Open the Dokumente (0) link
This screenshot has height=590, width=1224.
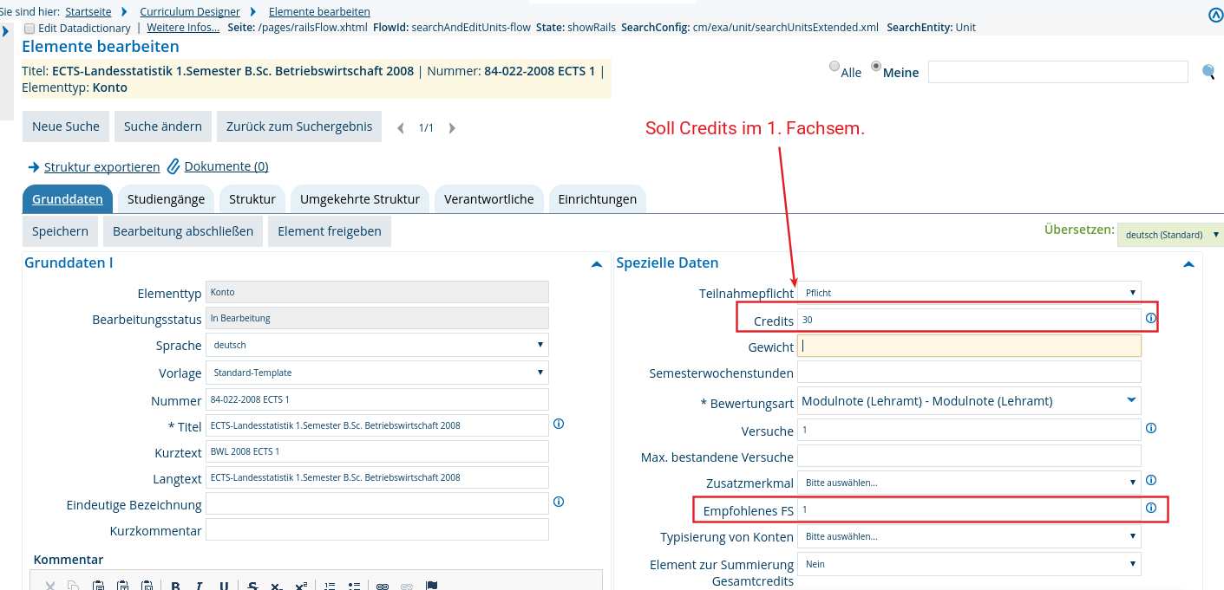[226, 166]
